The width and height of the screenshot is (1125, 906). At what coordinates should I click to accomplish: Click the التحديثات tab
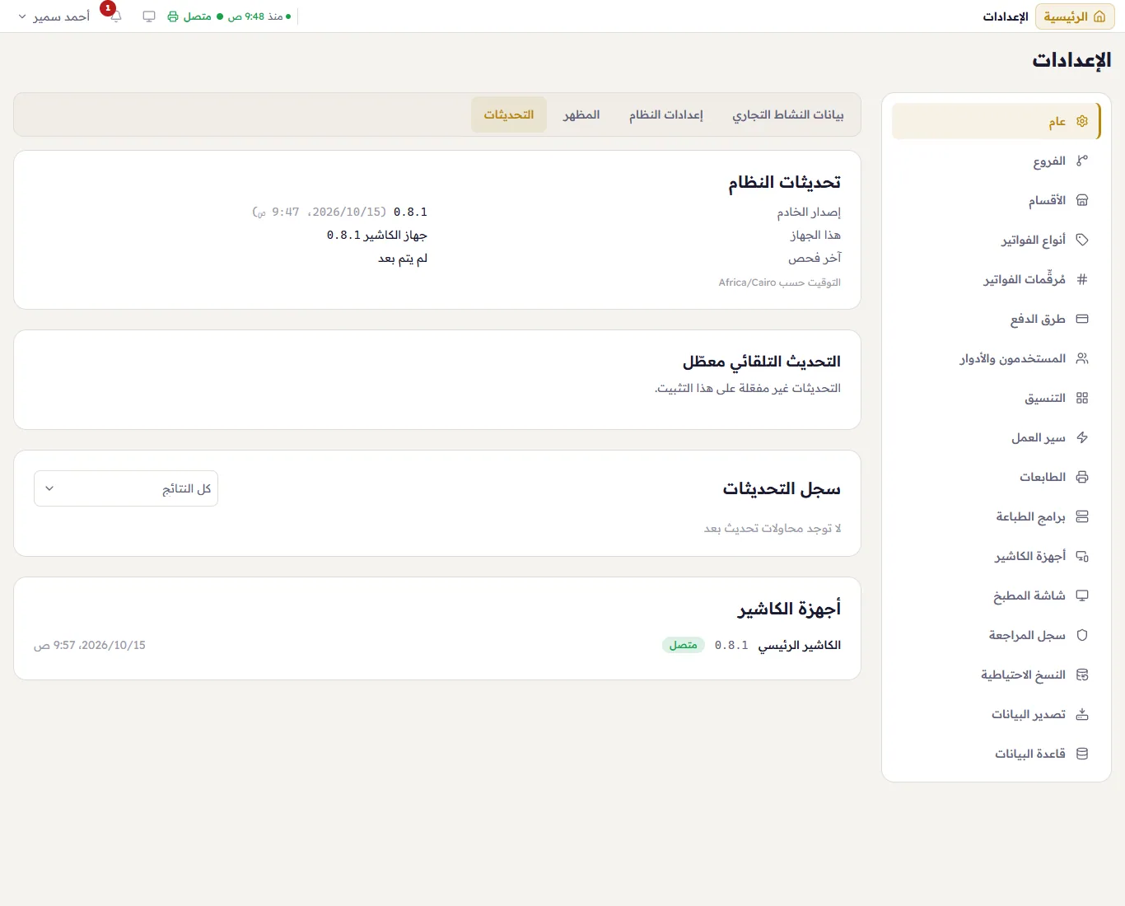click(x=509, y=114)
